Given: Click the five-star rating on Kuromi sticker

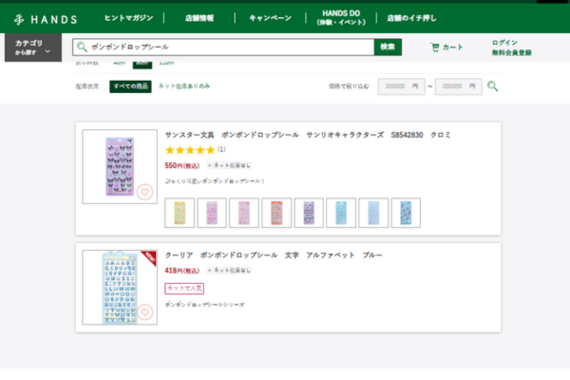Looking at the screenshot, I should (190, 150).
